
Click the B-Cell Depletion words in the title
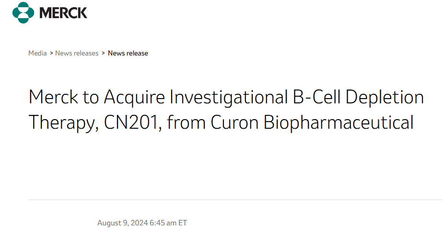click(358, 97)
